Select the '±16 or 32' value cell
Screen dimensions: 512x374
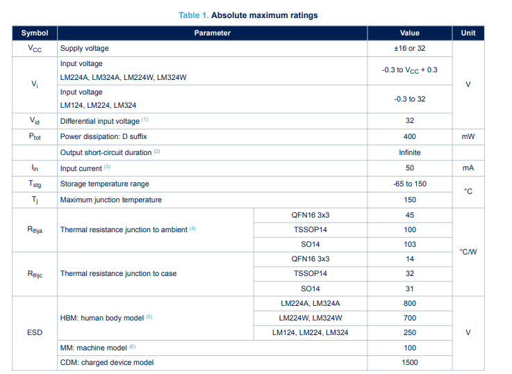tap(410, 49)
